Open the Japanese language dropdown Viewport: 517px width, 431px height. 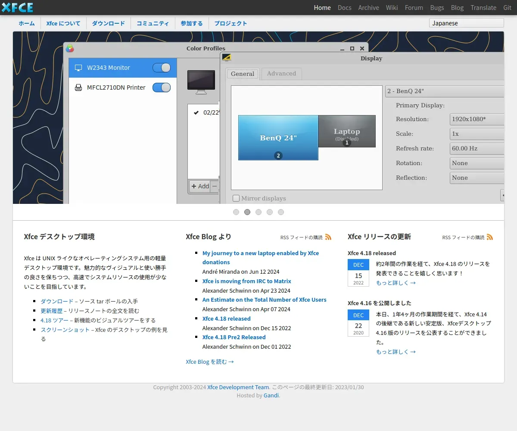tap(467, 23)
